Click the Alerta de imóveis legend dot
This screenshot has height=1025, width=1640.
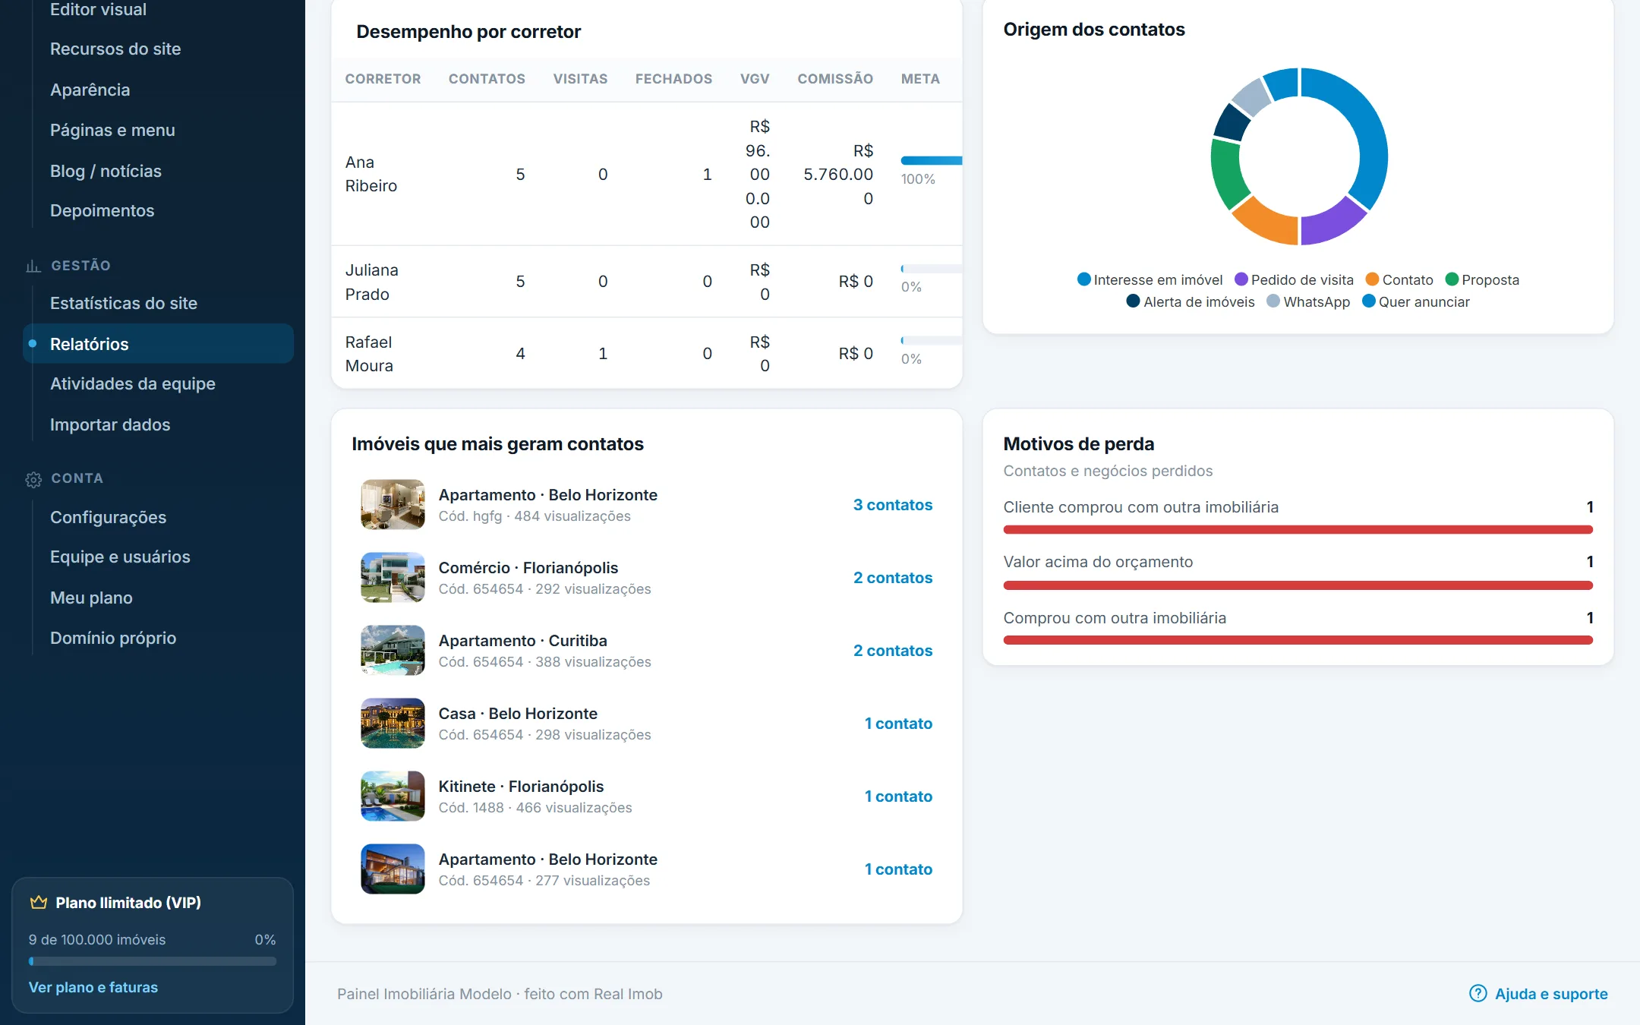click(1134, 301)
